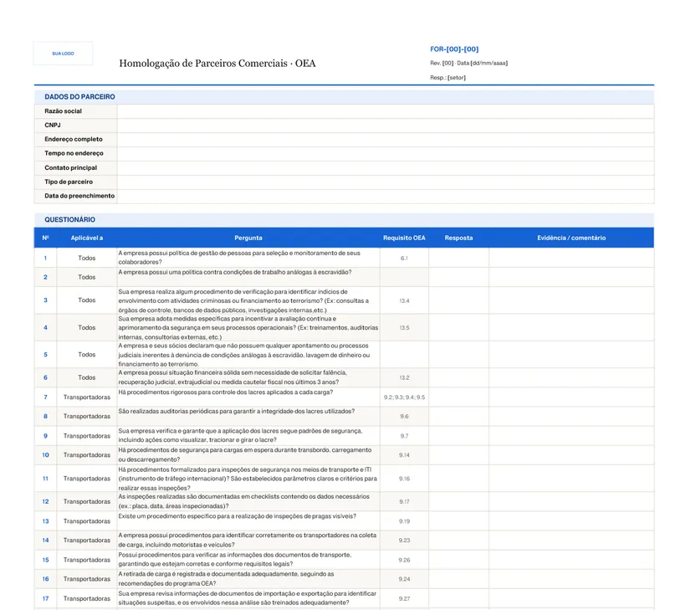Screen dimensions: 696x610
Task: Click the requisito value 6.1
Action: 404,258
